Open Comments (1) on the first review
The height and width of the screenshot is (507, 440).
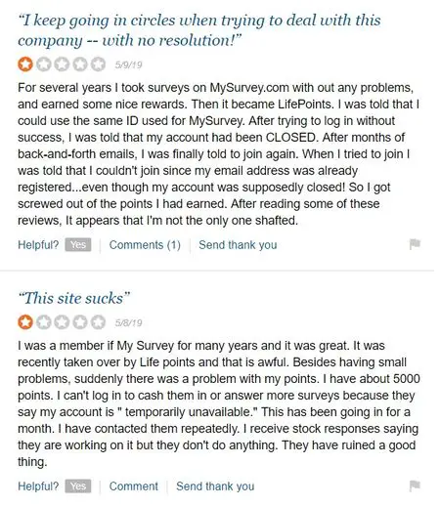tap(145, 245)
